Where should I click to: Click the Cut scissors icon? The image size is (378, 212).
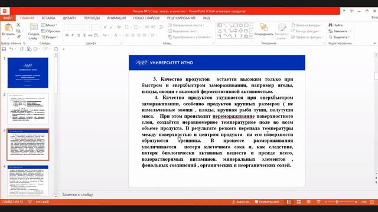point(18,25)
